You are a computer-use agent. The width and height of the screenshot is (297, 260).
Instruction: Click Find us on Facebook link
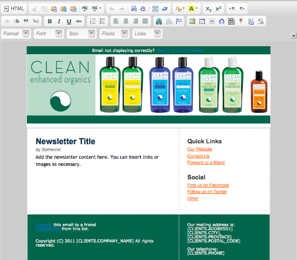click(208, 185)
